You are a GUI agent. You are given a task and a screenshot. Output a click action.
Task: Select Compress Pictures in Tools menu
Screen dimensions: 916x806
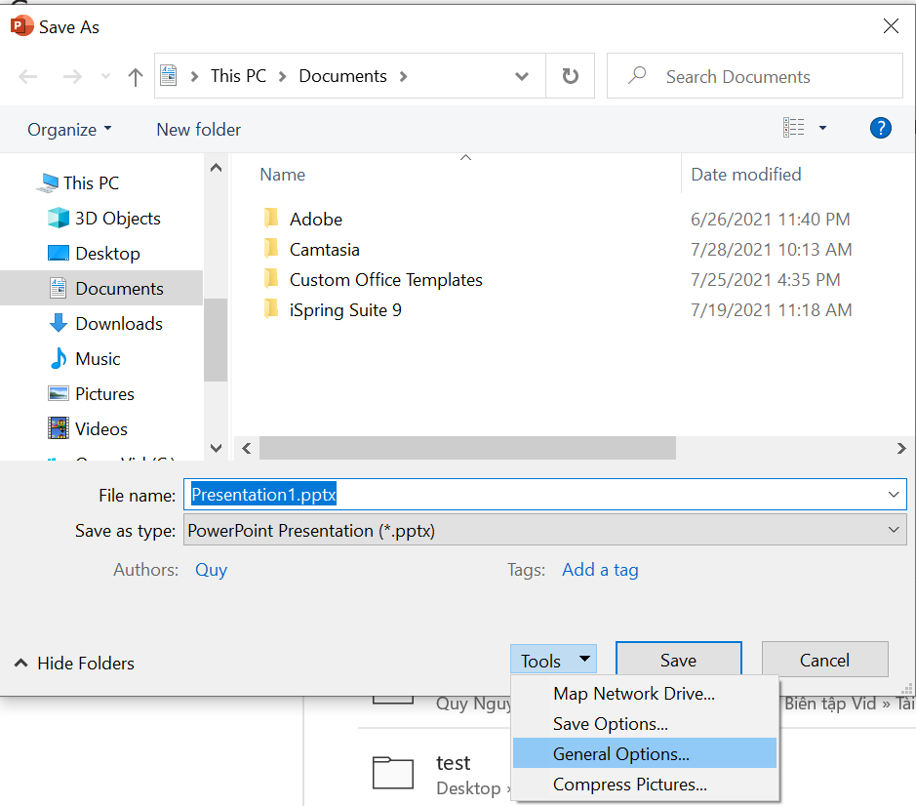point(645,784)
